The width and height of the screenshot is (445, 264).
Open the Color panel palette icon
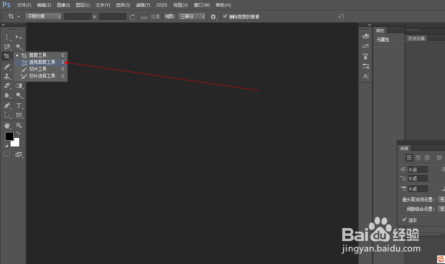[366, 36]
